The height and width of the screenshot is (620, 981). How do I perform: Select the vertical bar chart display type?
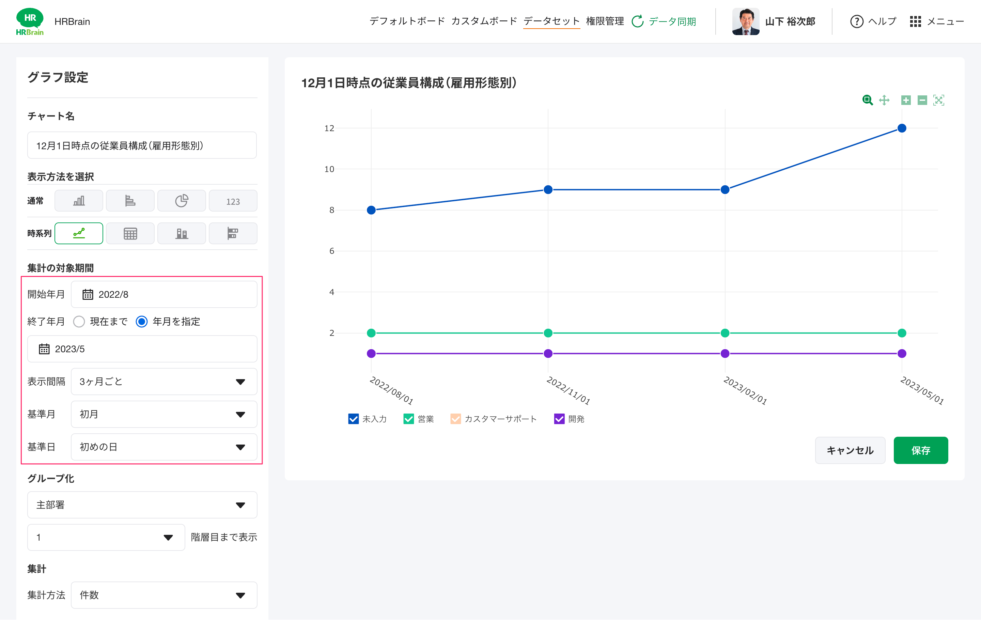[x=79, y=201]
